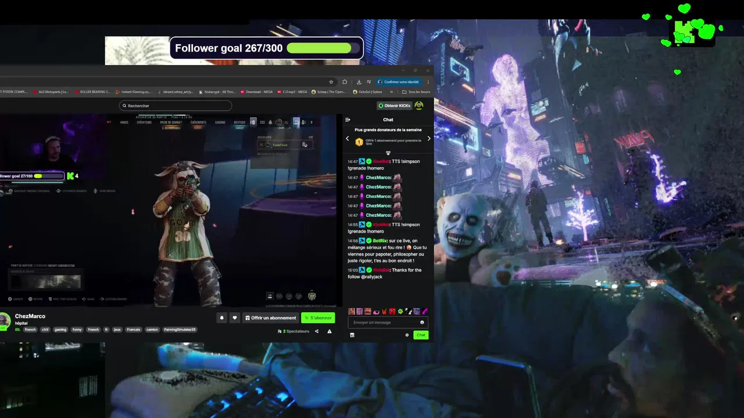Open the 'C.O.mp3 - MEGA' bookmark
Screen dimensions: 744x418
coord(292,92)
